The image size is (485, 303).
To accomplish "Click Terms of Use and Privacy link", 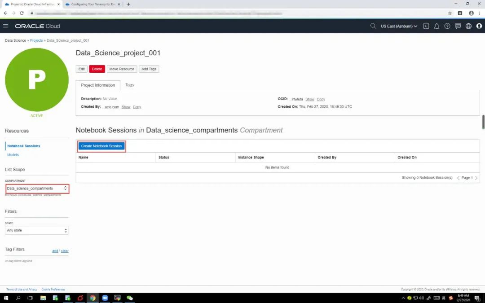I will (22, 290).
